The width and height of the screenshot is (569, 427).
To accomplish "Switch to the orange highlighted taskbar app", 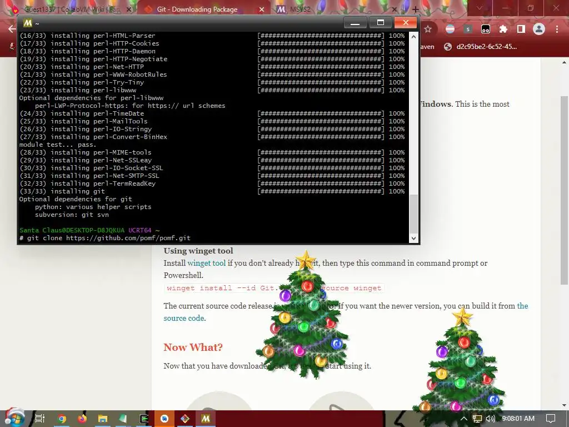I will (x=164, y=419).
